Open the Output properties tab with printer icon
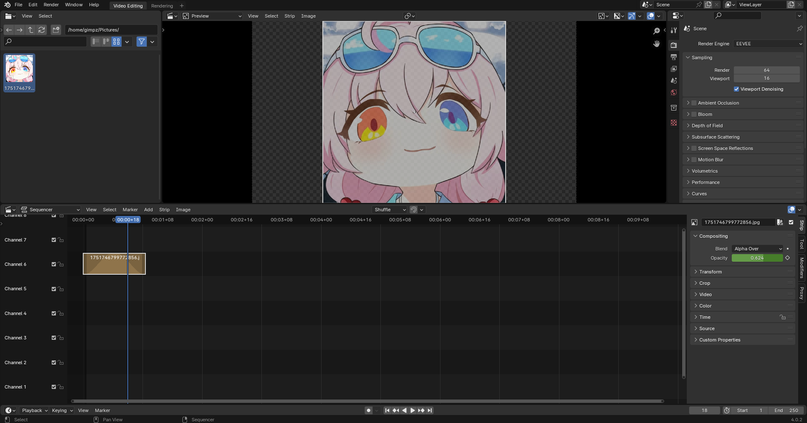 (x=674, y=57)
